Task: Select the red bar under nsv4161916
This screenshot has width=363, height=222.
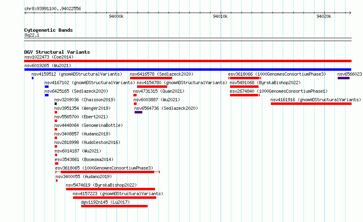Action: coord(311,104)
